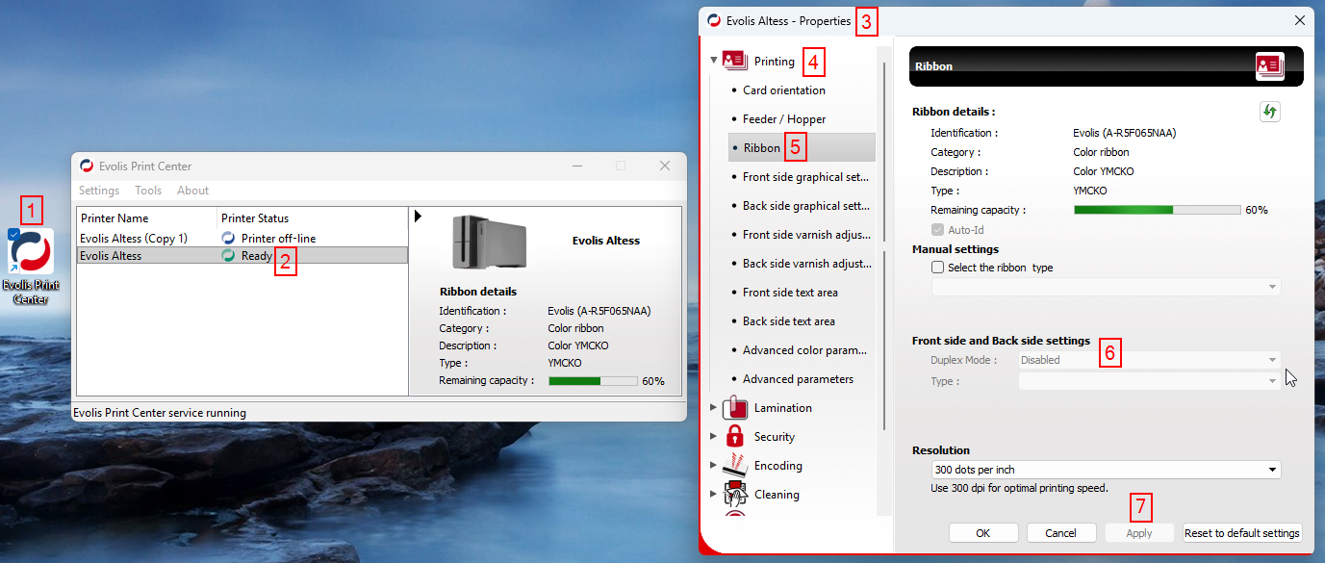The width and height of the screenshot is (1325, 563).
Task: Open the Duplex Mode dropdown
Action: (1150, 360)
